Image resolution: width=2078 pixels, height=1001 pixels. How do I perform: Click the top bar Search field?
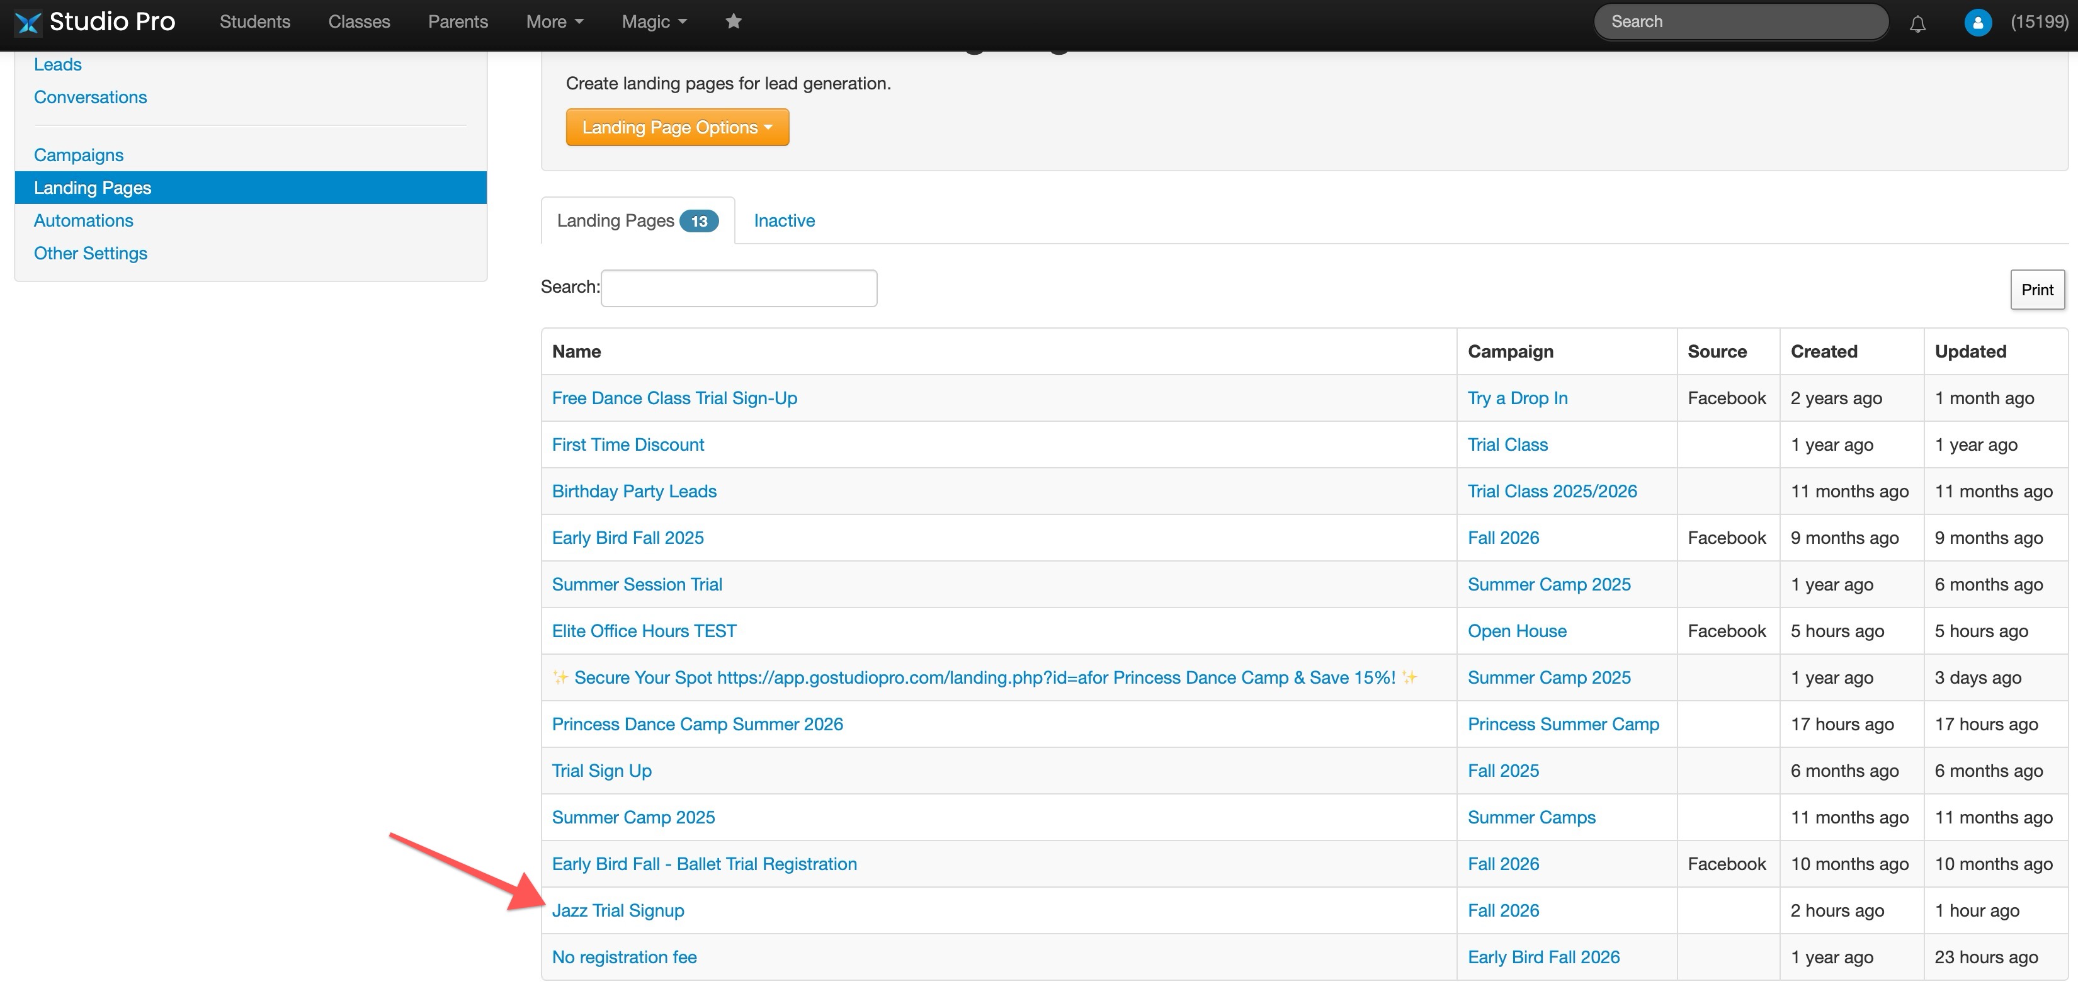pyautogui.click(x=1741, y=22)
